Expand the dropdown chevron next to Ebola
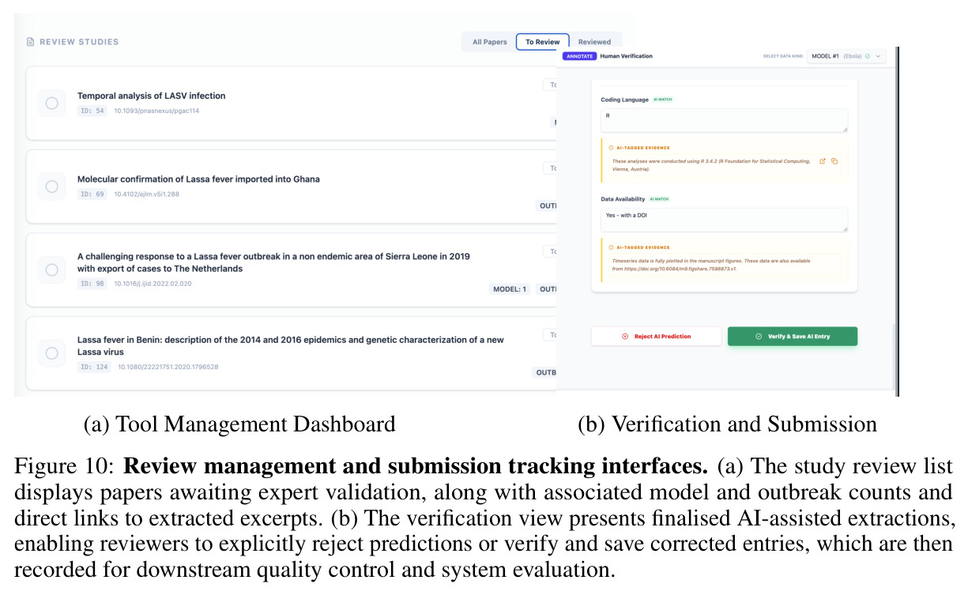968x595 pixels. pos(878,56)
